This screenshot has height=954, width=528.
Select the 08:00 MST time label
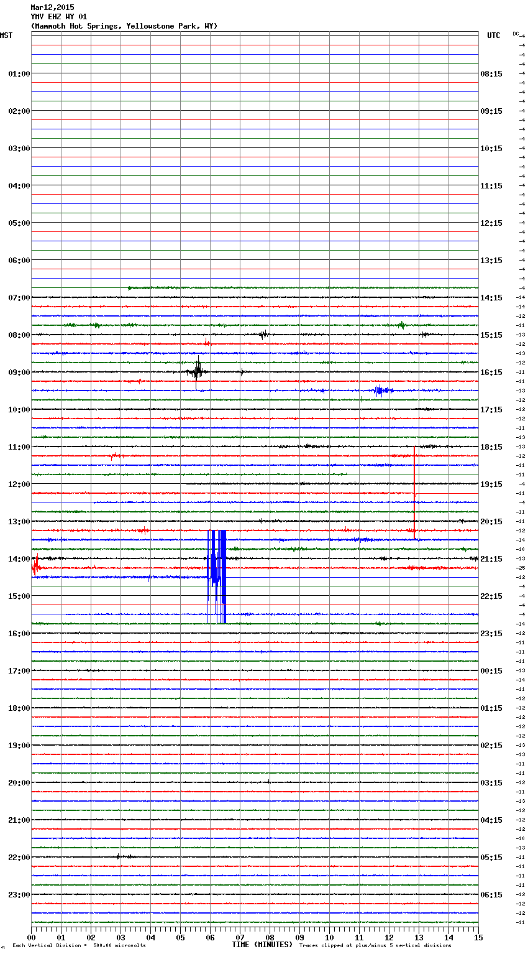(x=19, y=335)
